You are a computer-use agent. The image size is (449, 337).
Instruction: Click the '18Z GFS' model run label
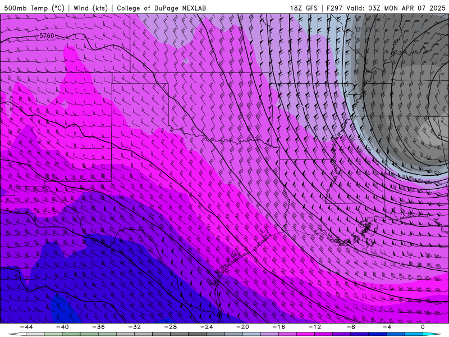click(304, 8)
